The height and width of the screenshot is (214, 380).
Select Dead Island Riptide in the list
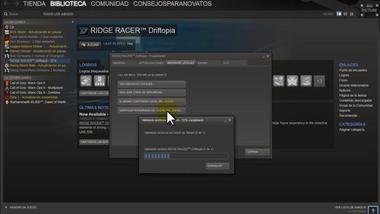36,37
